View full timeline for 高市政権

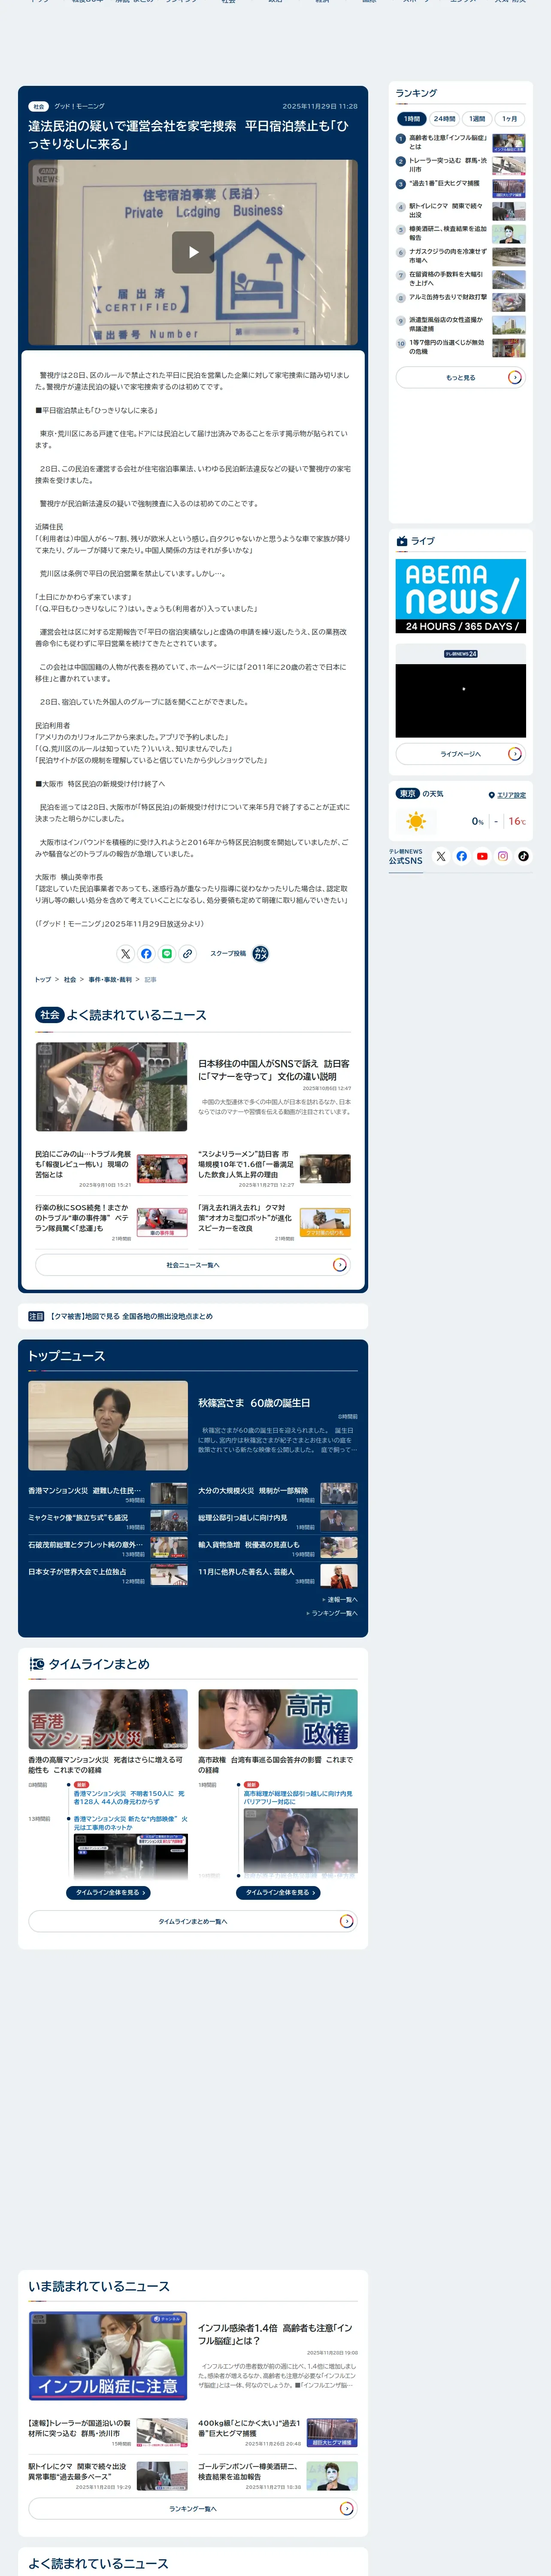[278, 1892]
